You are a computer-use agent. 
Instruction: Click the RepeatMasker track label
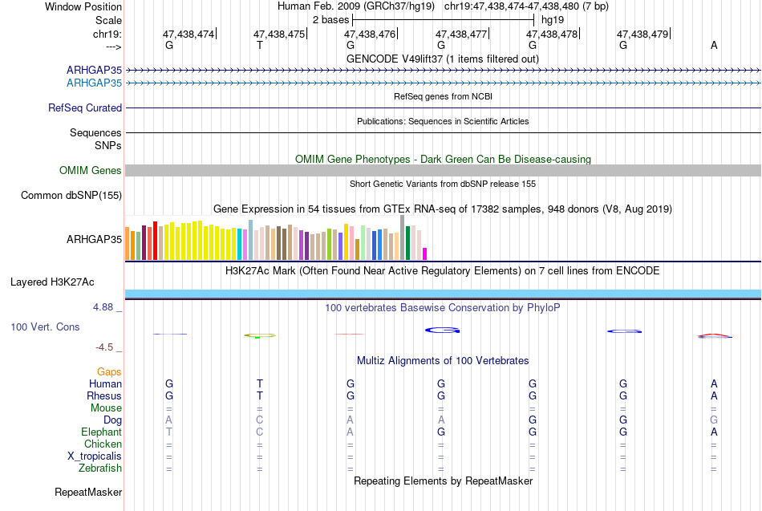pyautogui.click(x=88, y=493)
